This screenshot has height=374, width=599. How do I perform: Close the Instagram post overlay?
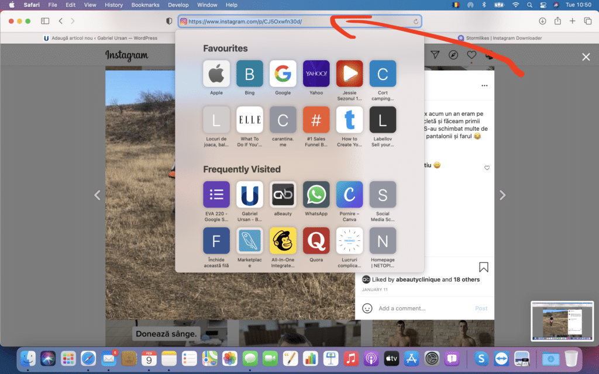tap(586, 57)
